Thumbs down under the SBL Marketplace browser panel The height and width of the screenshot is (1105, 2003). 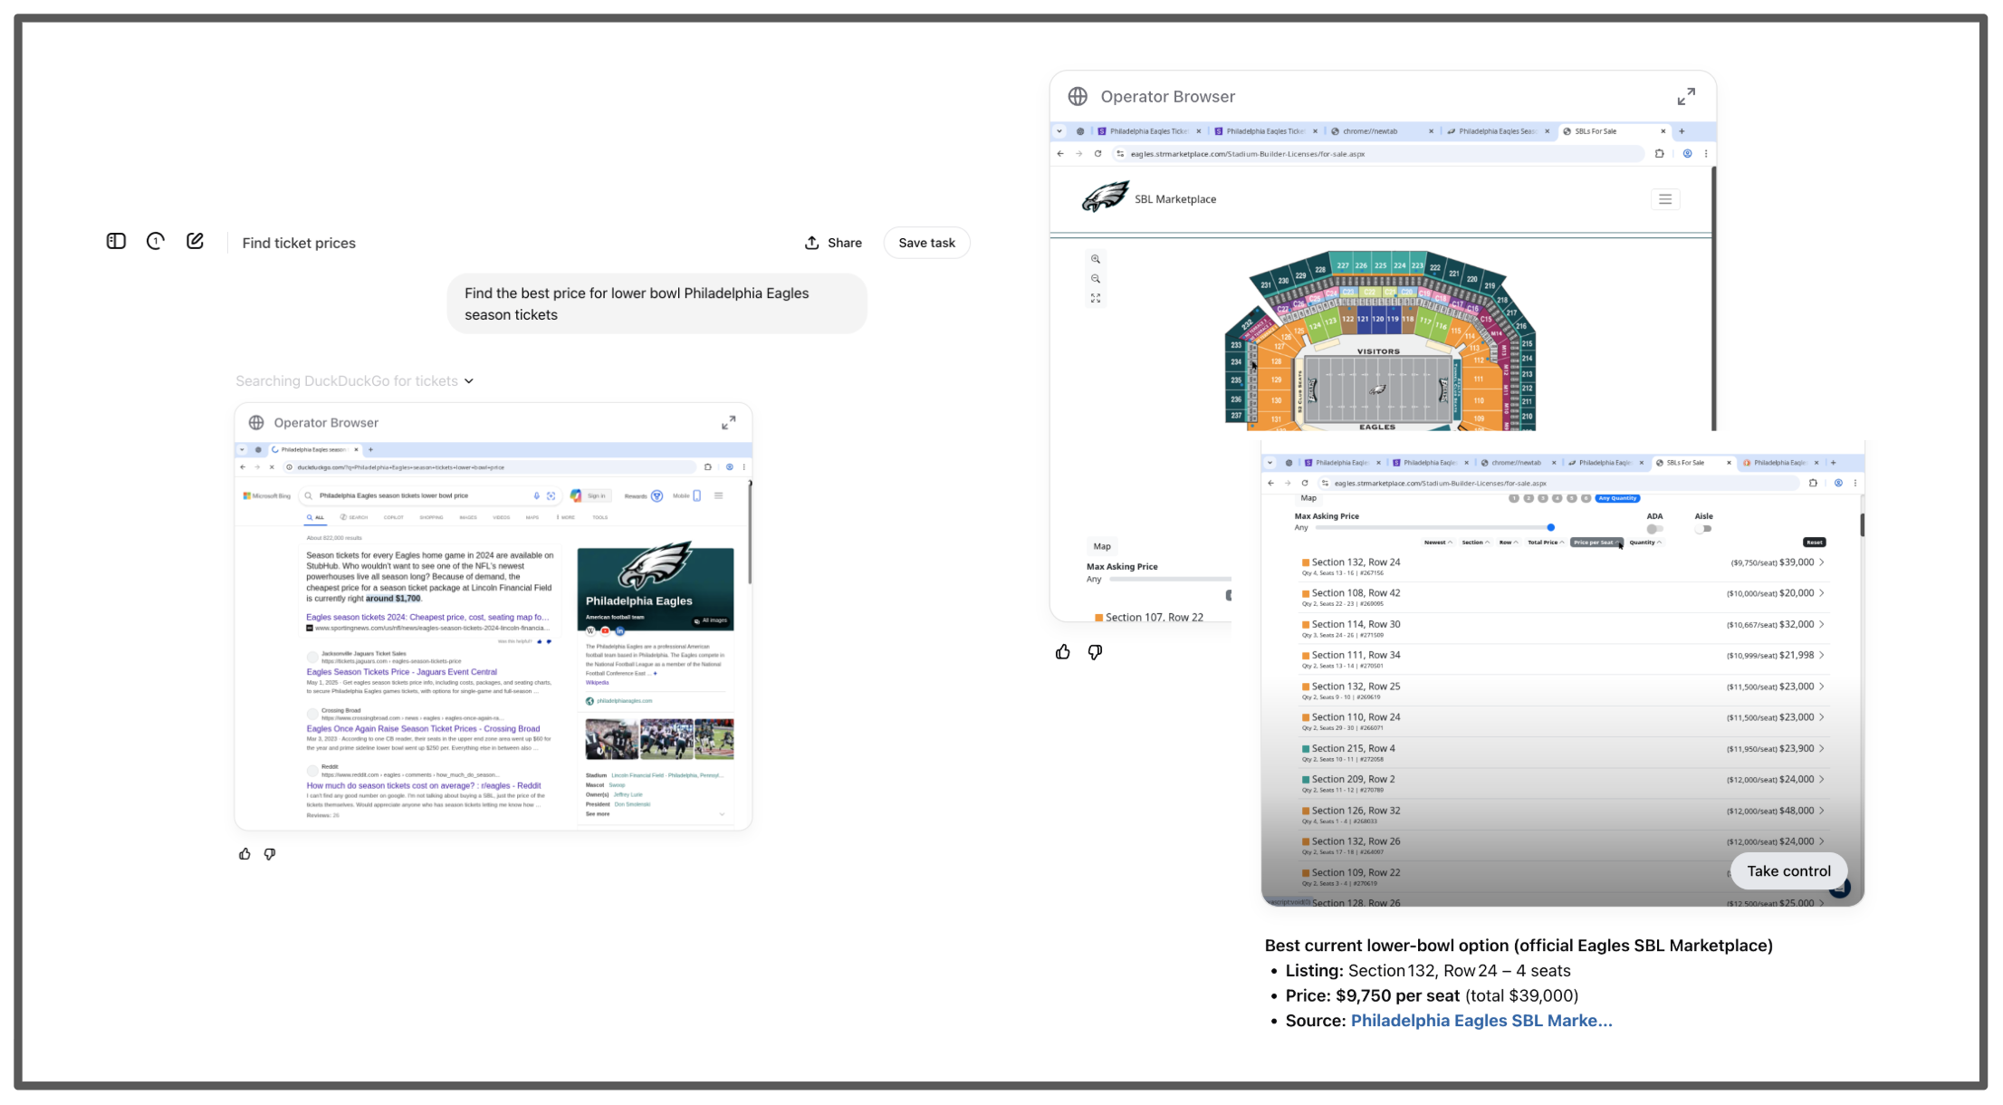point(1095,652)
